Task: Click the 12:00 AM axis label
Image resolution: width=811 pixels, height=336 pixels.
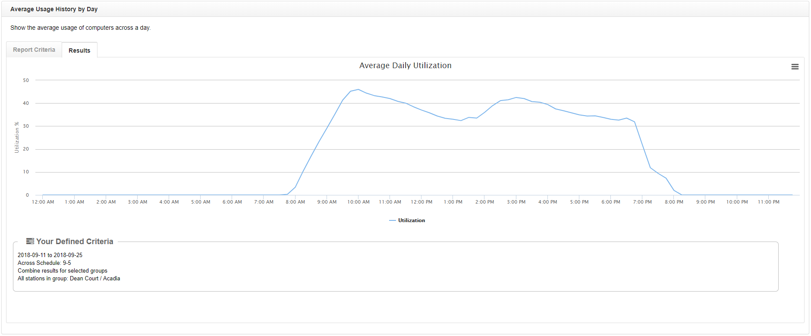Action: click(x=43, y=202)
